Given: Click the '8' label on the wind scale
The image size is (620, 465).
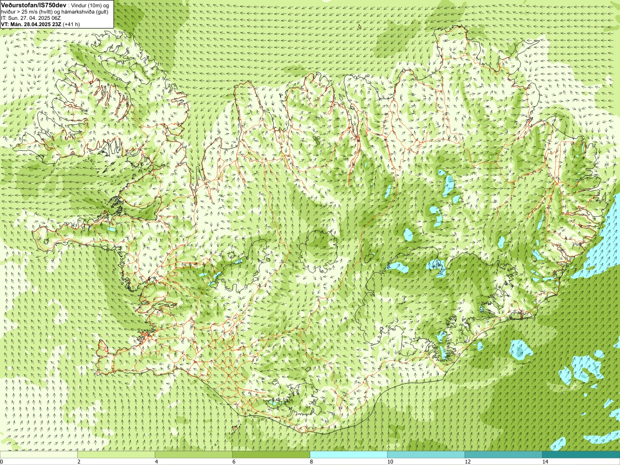Looking at the screenshot, I should point(311,462).
